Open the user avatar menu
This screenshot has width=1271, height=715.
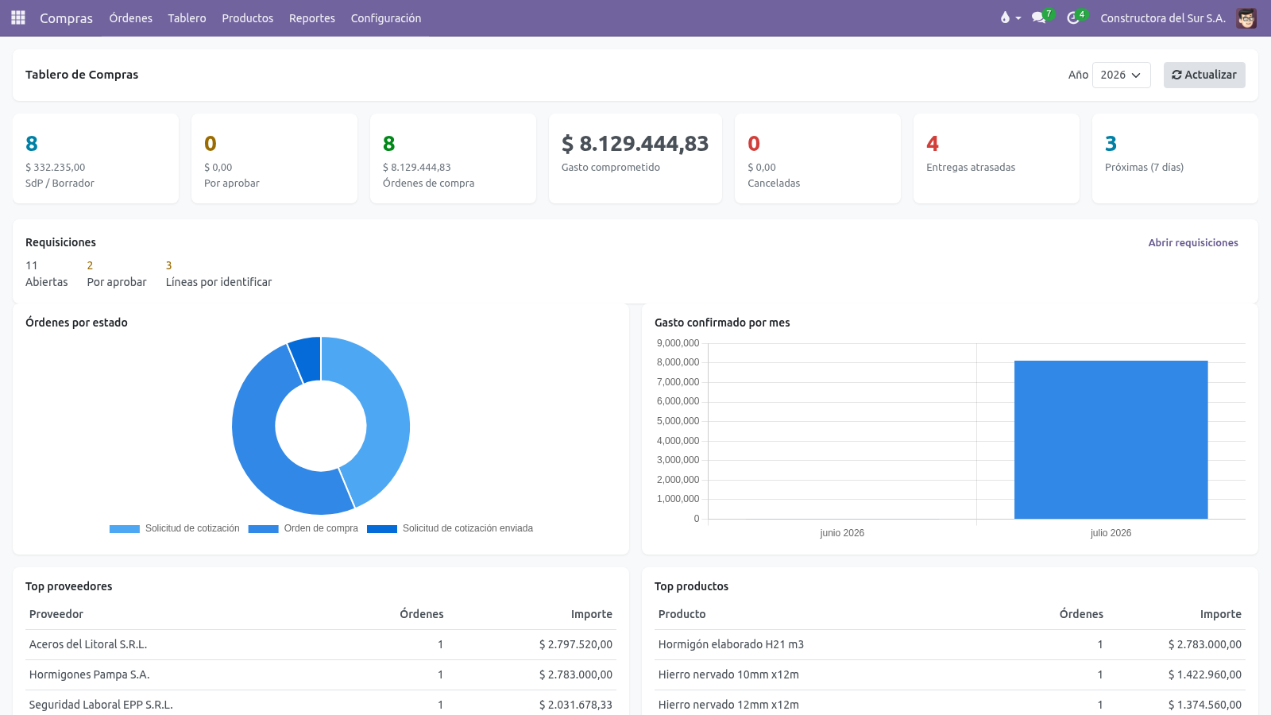[x=1246, y=17]
